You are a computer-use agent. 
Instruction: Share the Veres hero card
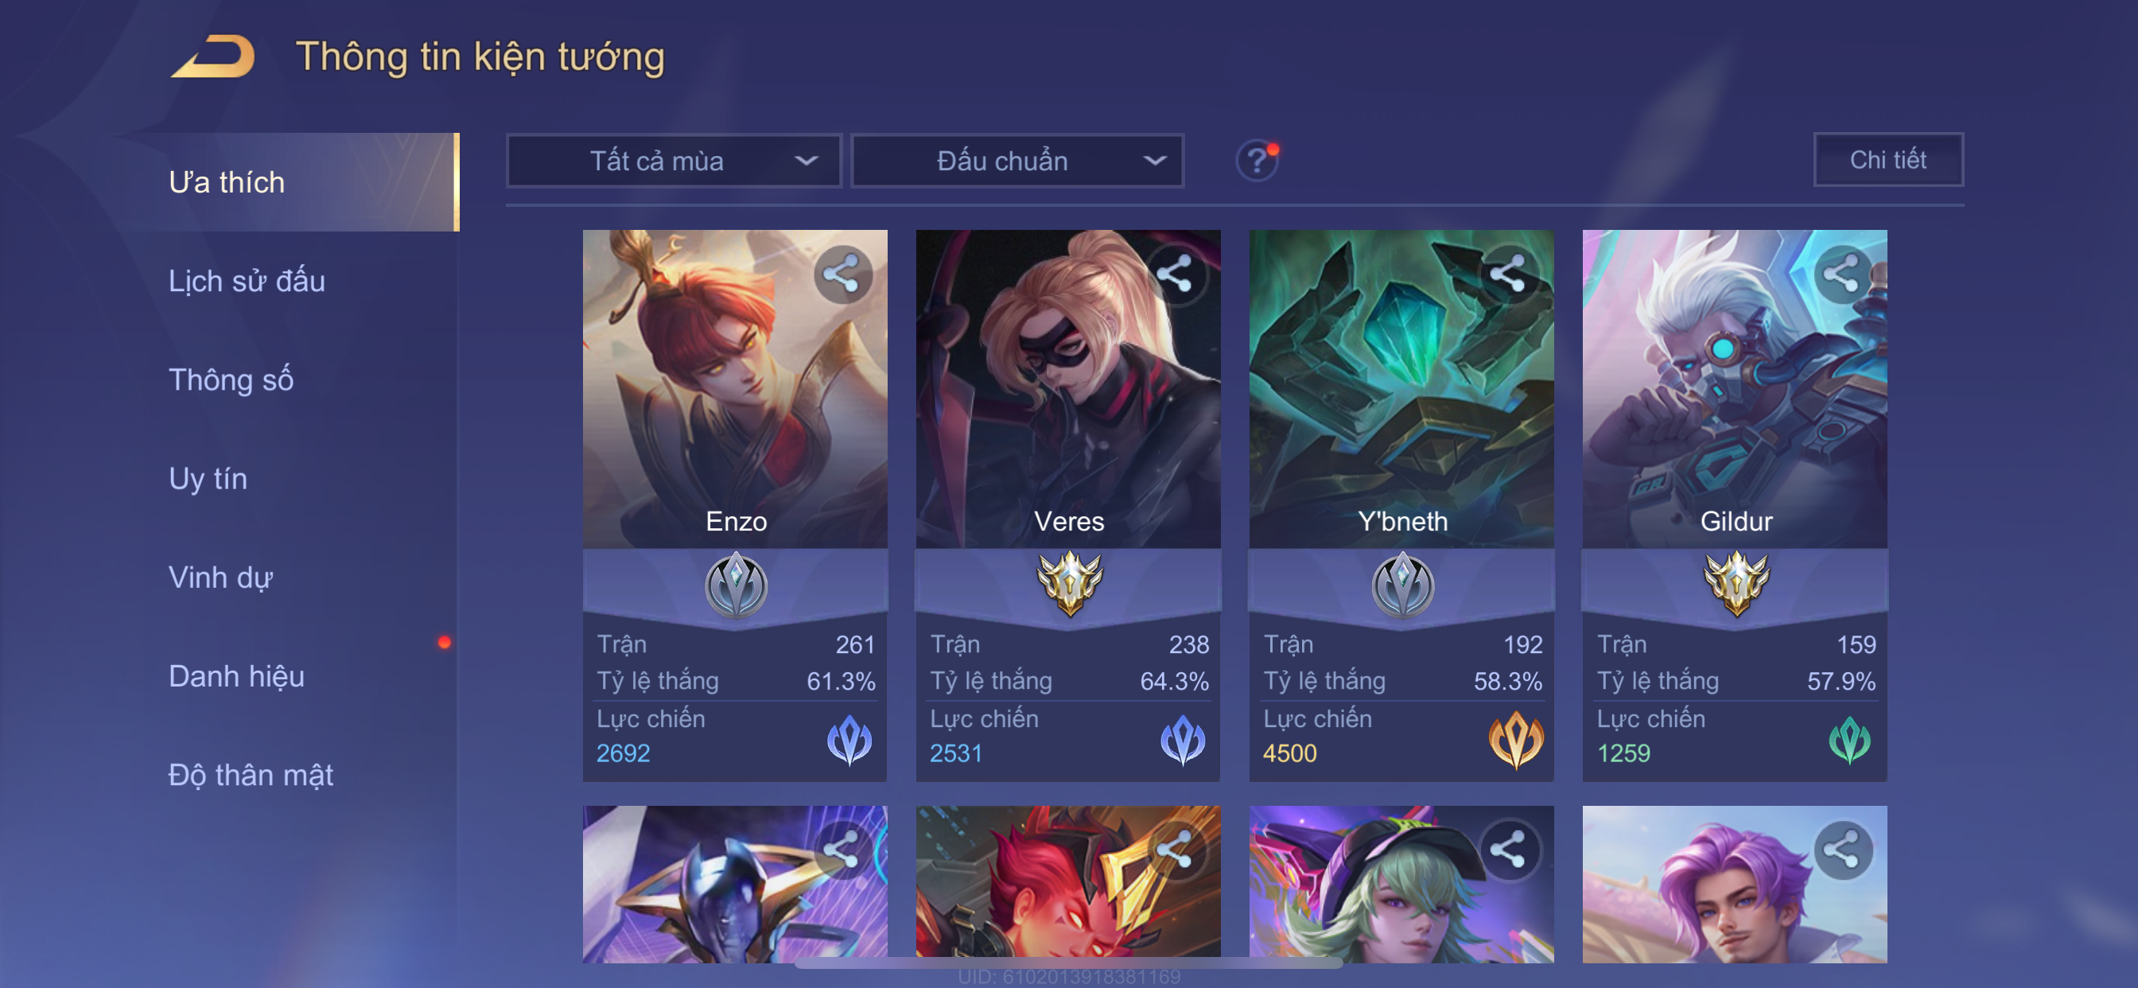click(x=1176, y=274)
